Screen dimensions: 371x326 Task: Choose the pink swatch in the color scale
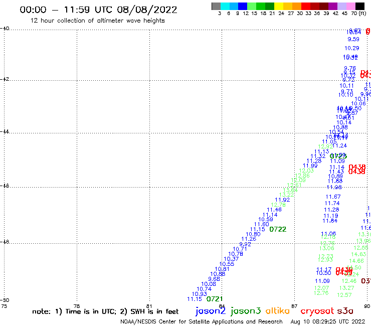coord(350,6)
